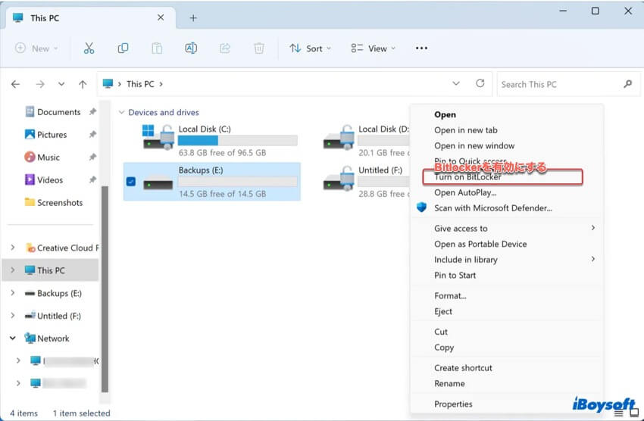Choose Cut from context menu

pyautogui.click(x=441, y=332)
